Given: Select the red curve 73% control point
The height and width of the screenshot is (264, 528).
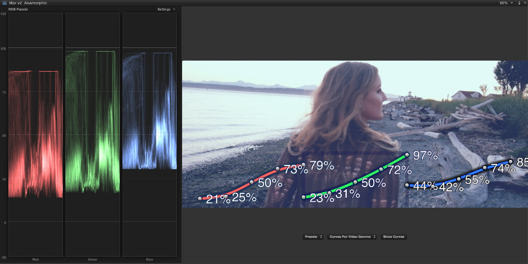Looking at the screenshot, I should (278, 169).
